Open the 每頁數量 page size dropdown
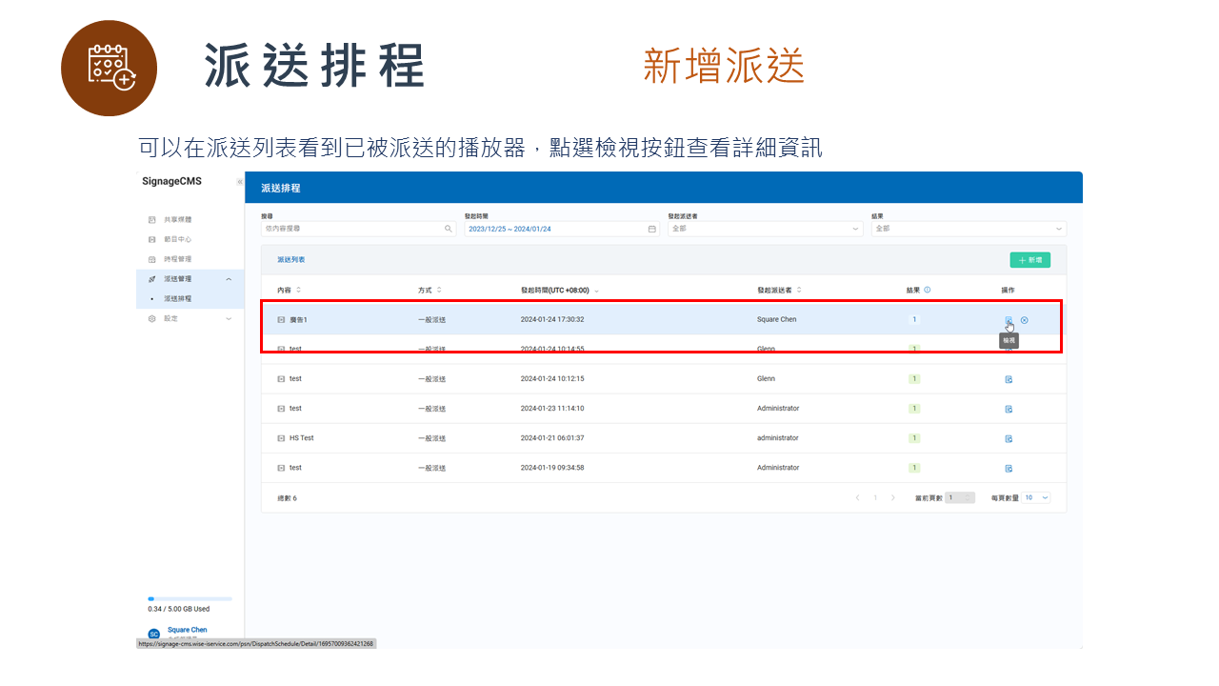 1033,497
